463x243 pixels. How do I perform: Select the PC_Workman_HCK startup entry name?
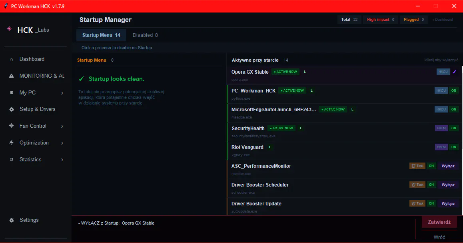[253, 91]
